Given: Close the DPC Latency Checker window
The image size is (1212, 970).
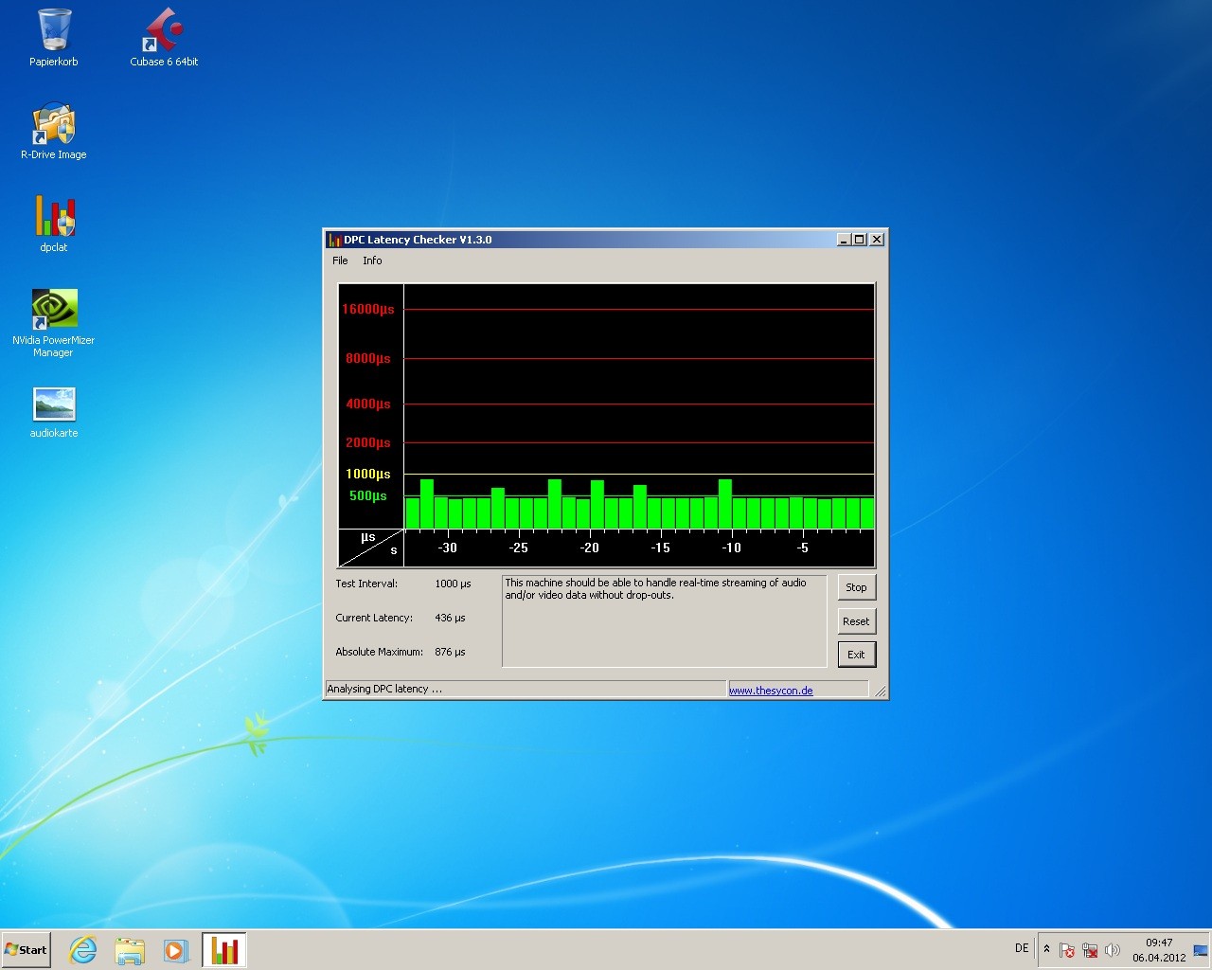Looking at the screenshot, I should tap(877, 240).
